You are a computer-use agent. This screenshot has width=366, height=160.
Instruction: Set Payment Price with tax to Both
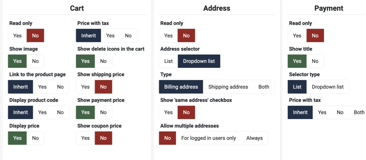pyautogui.click(x=359, y=112)
